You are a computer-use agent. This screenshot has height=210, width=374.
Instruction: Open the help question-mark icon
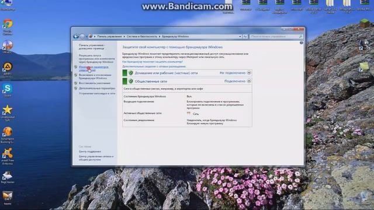[302, 43]
